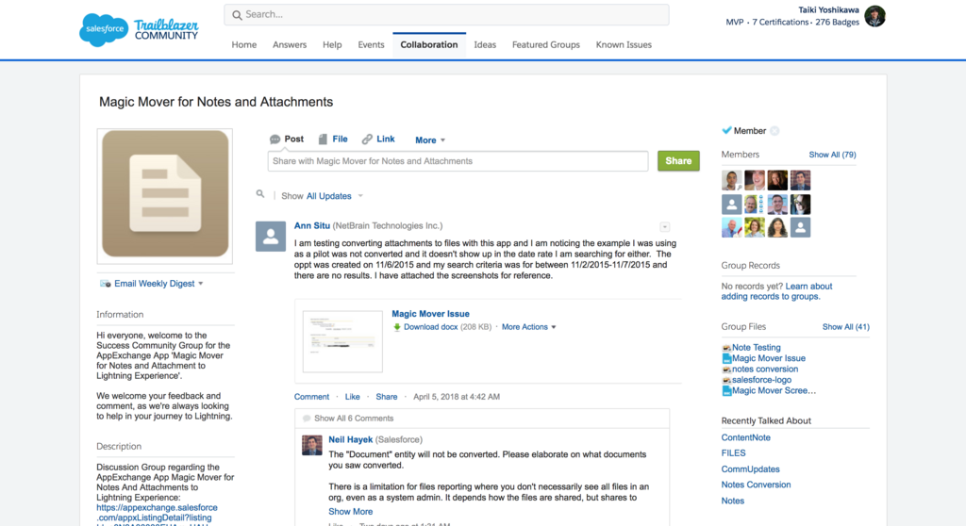Screen dimensions: 966x526
Task: Click the notes conversion file icon
Action: click(726, 370)
